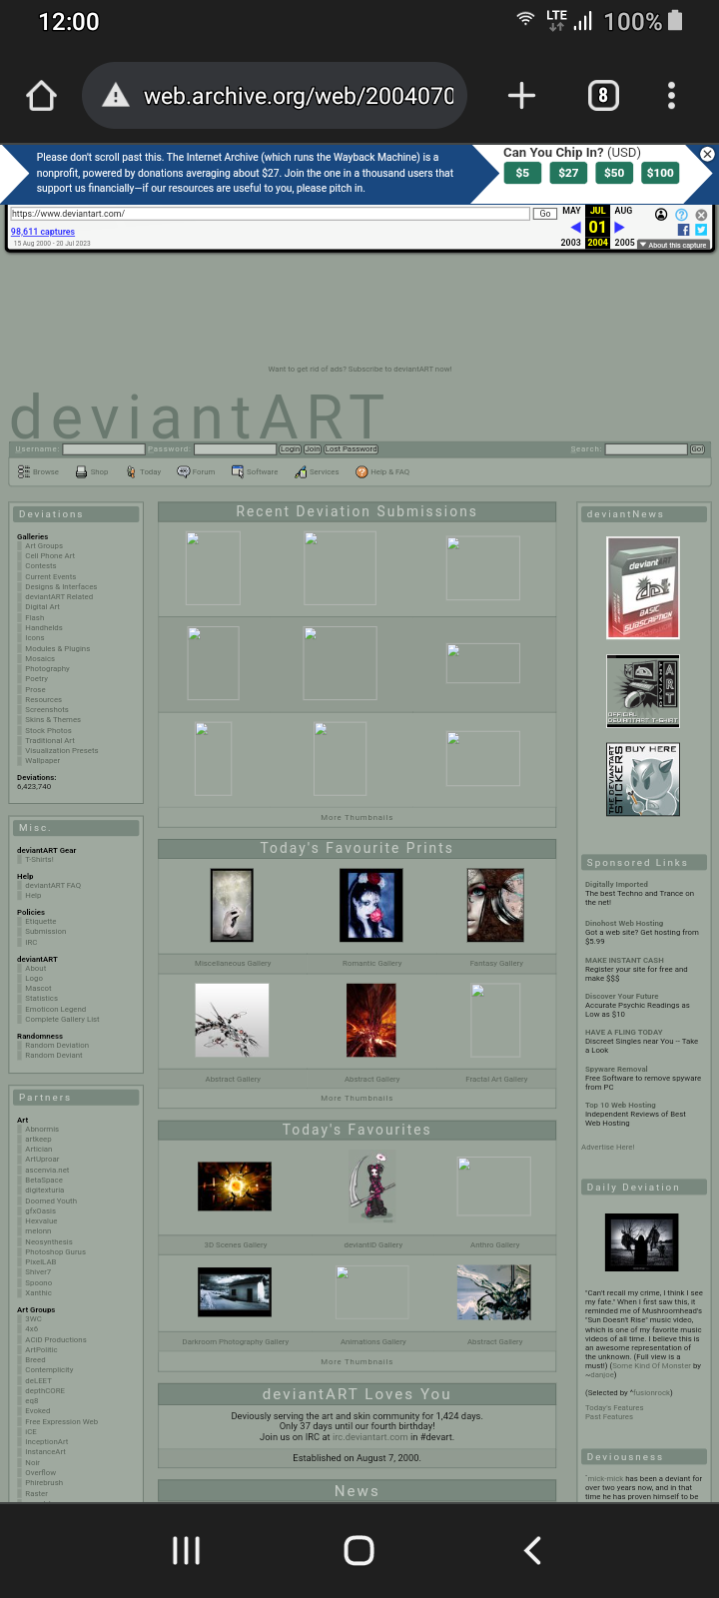This screenshot has height=1598, width=719.
Task: Open the Wayback help question-mark icon
Action: tap(681, 215)
